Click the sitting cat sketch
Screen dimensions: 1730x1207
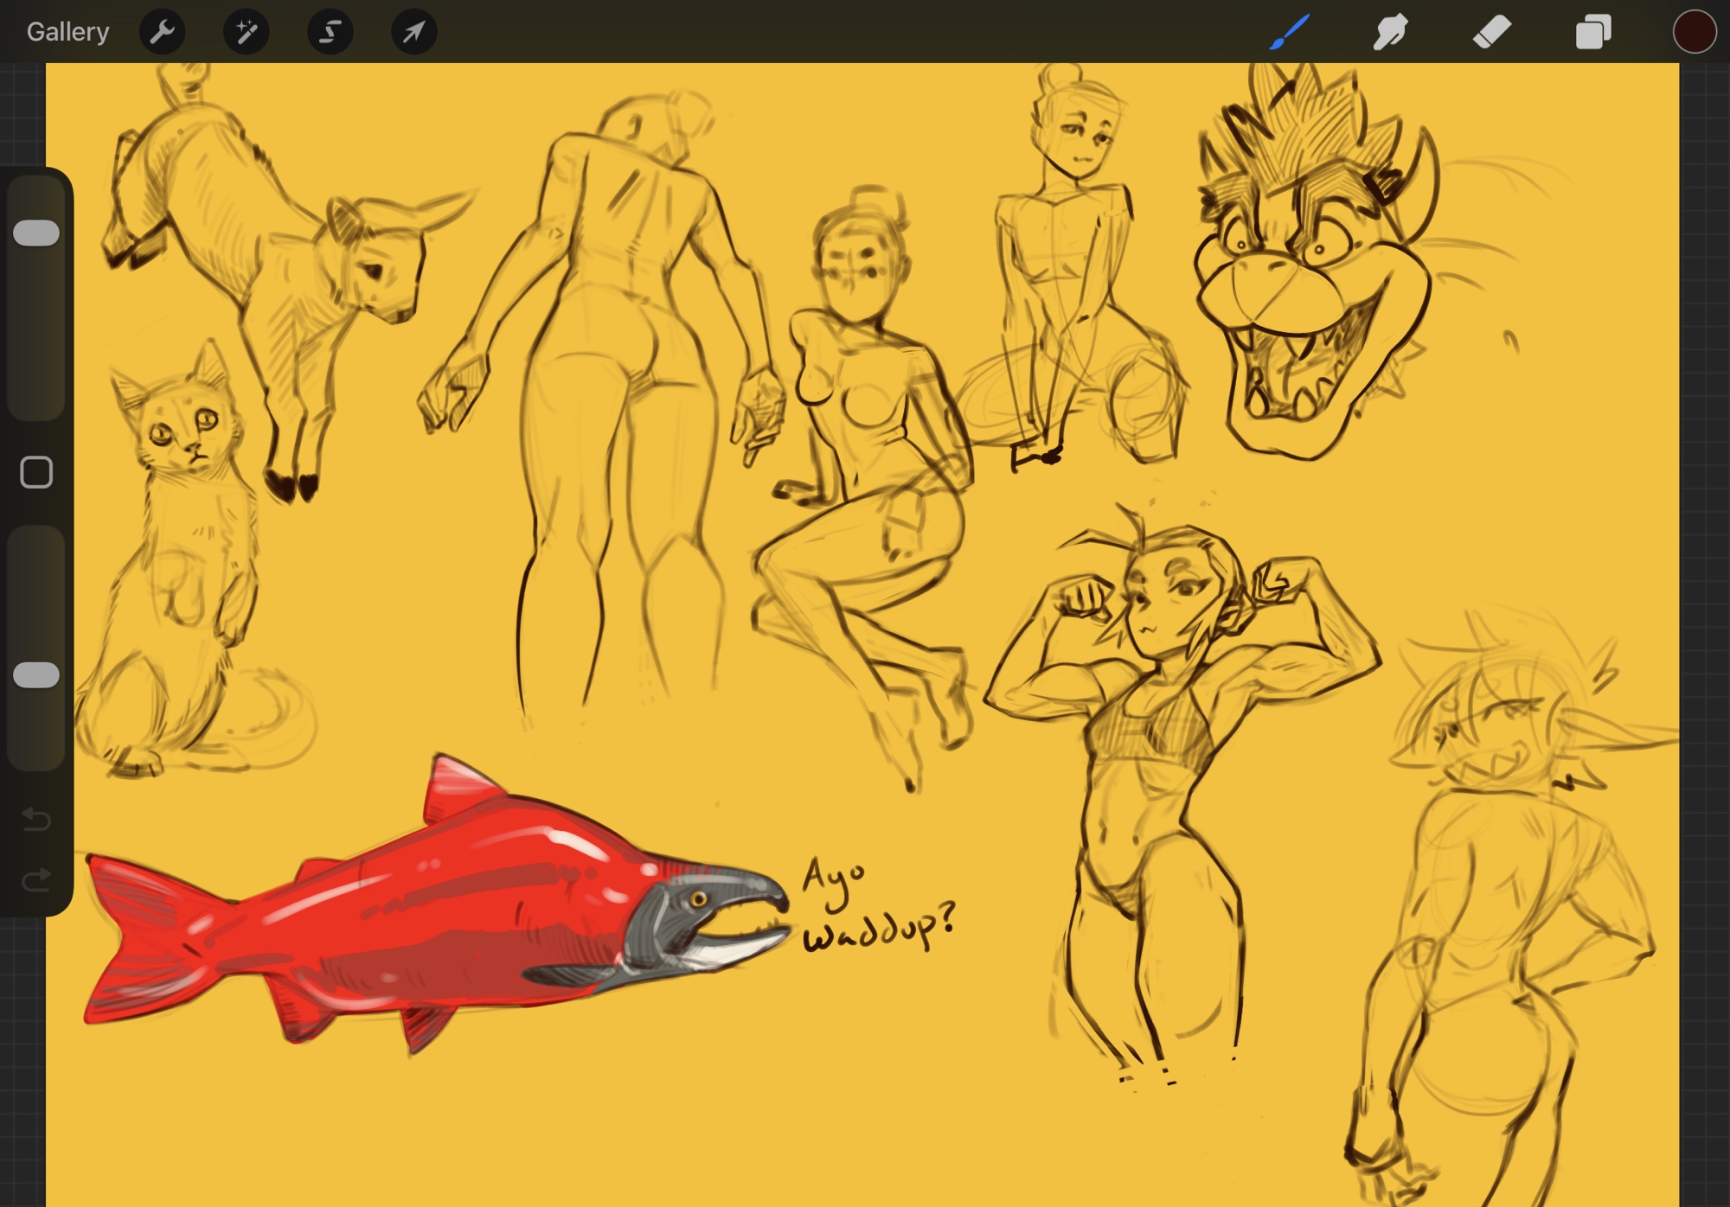pyautogui.click(x=182, y=562)
